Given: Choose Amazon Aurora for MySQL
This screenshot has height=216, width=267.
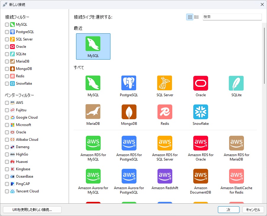Looking at the screenshot, I should click(x=93, y=181).
